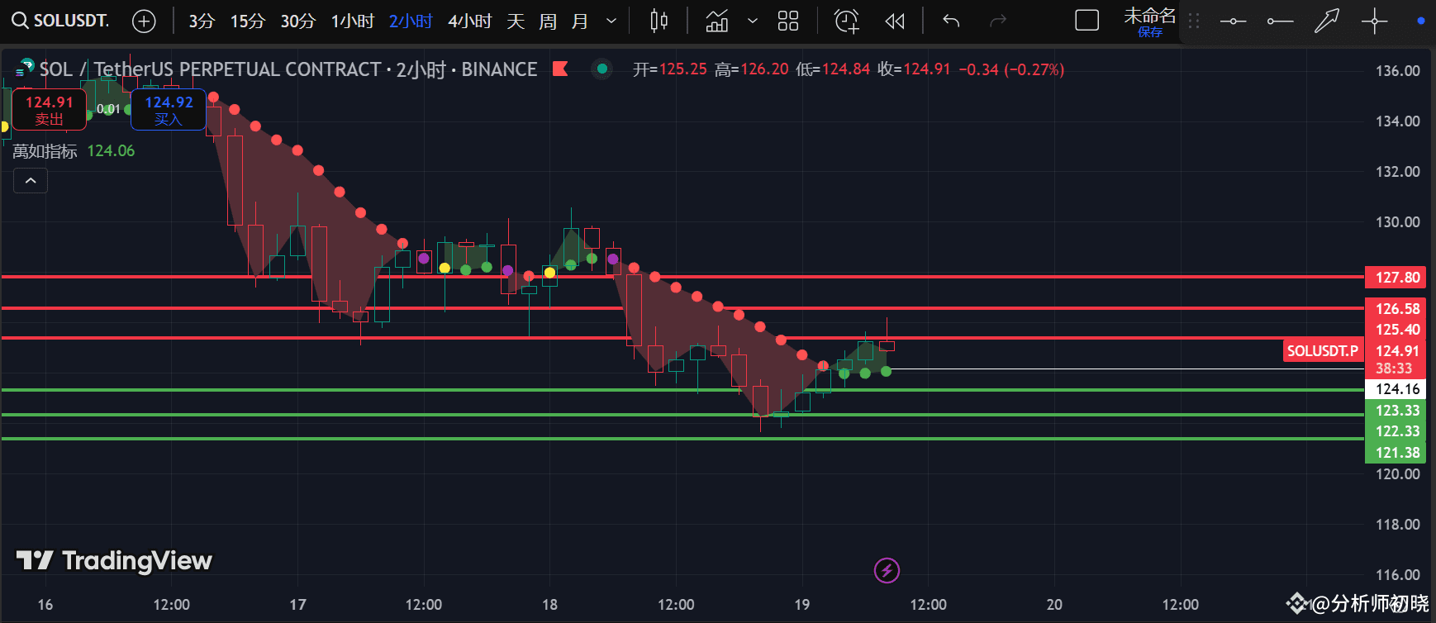Click the purple lightning icon on time axis
Screen dimensions: 1436x623
click(887, 570)
